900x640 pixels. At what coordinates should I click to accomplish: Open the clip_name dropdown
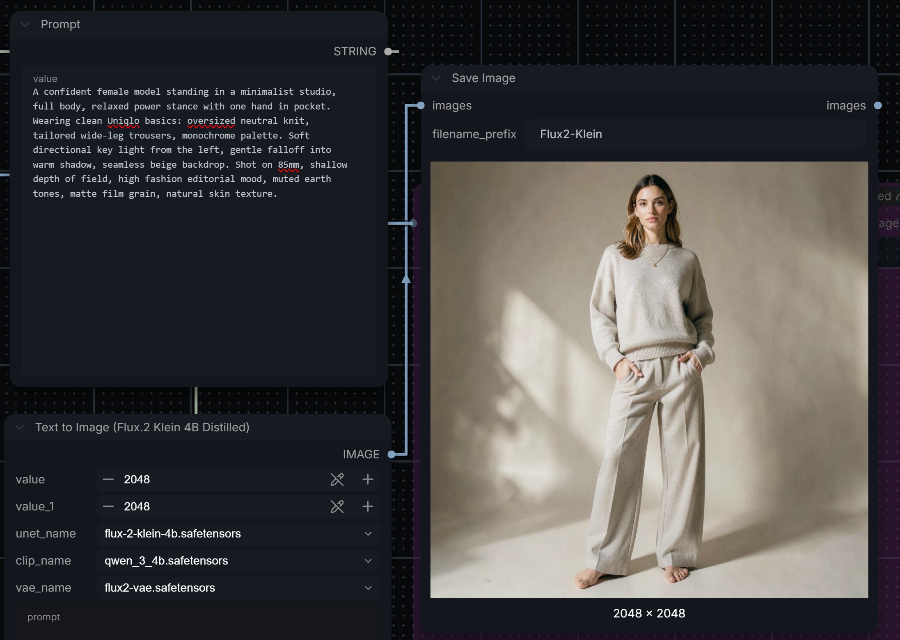pyautogui.click(x=238, y=560)
